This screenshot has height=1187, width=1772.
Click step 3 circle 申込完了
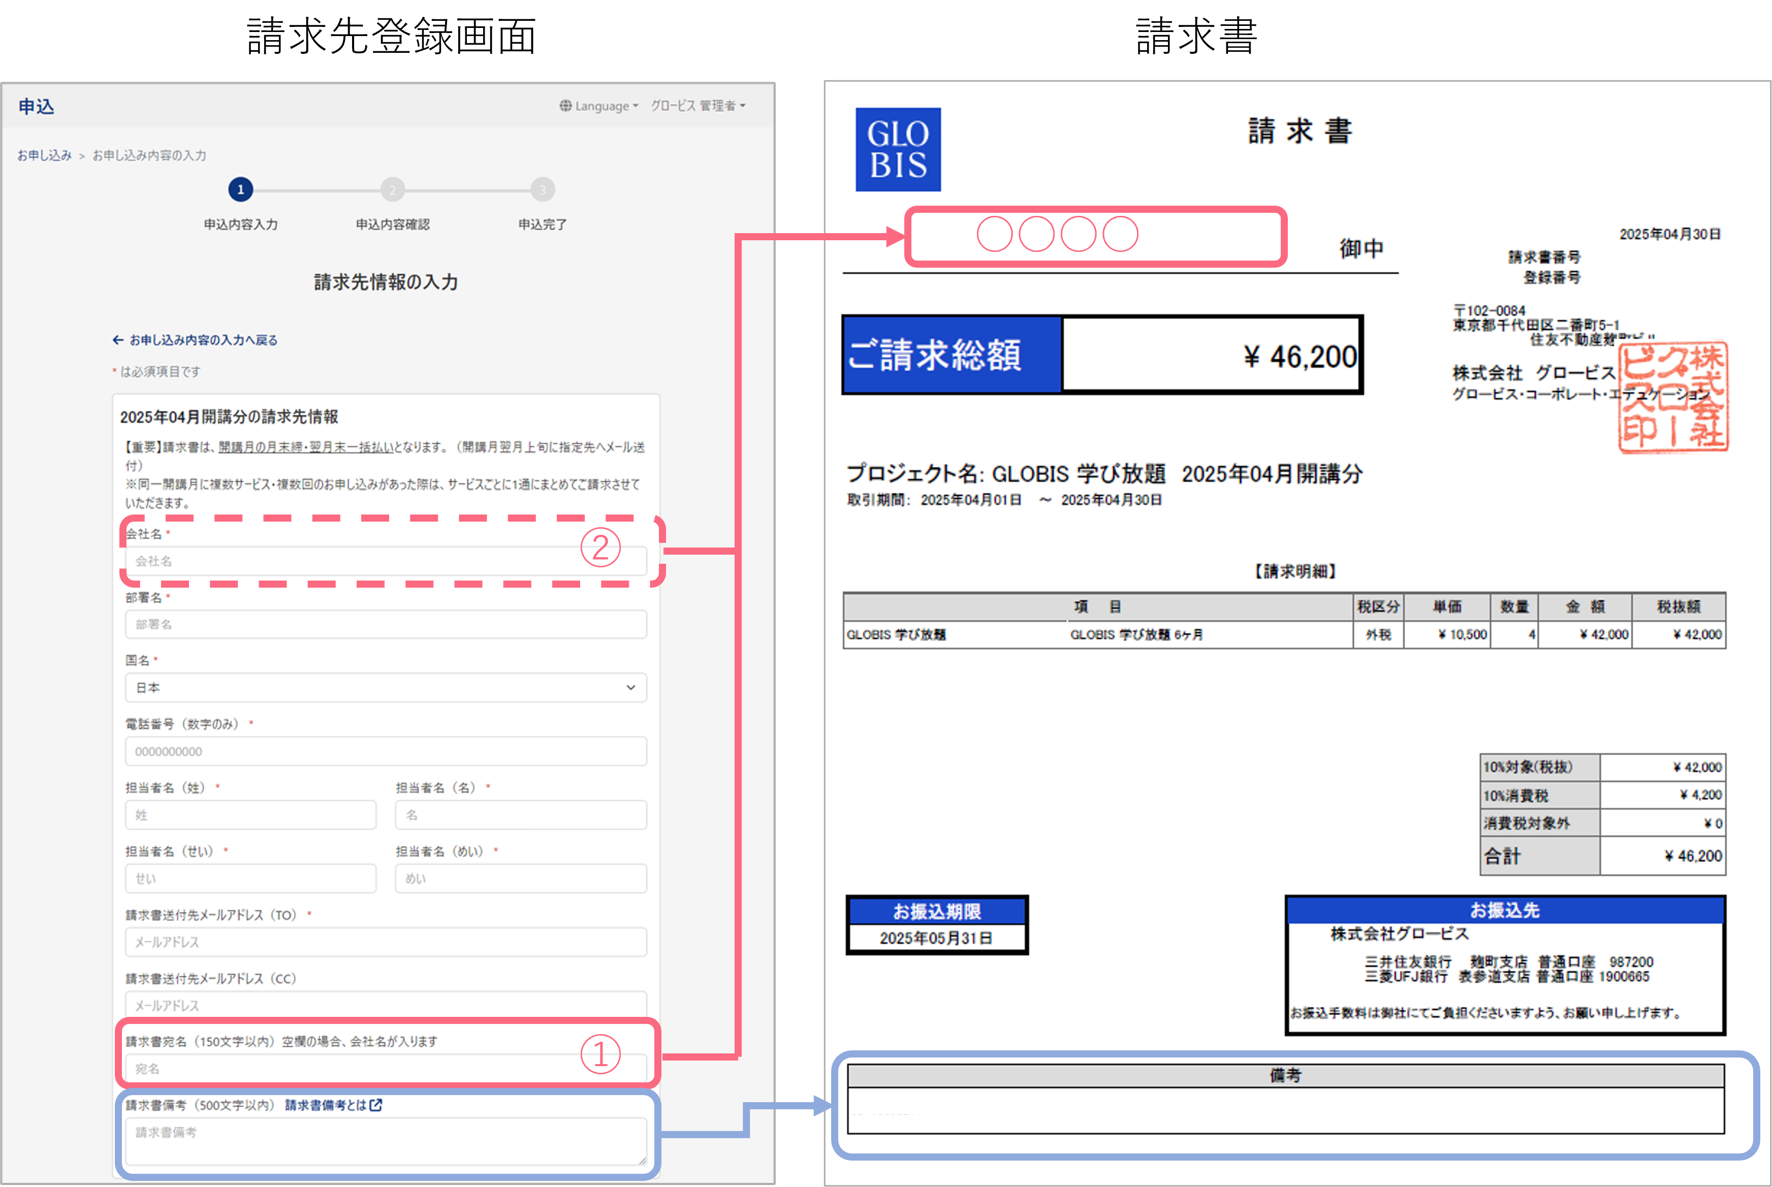542,189
